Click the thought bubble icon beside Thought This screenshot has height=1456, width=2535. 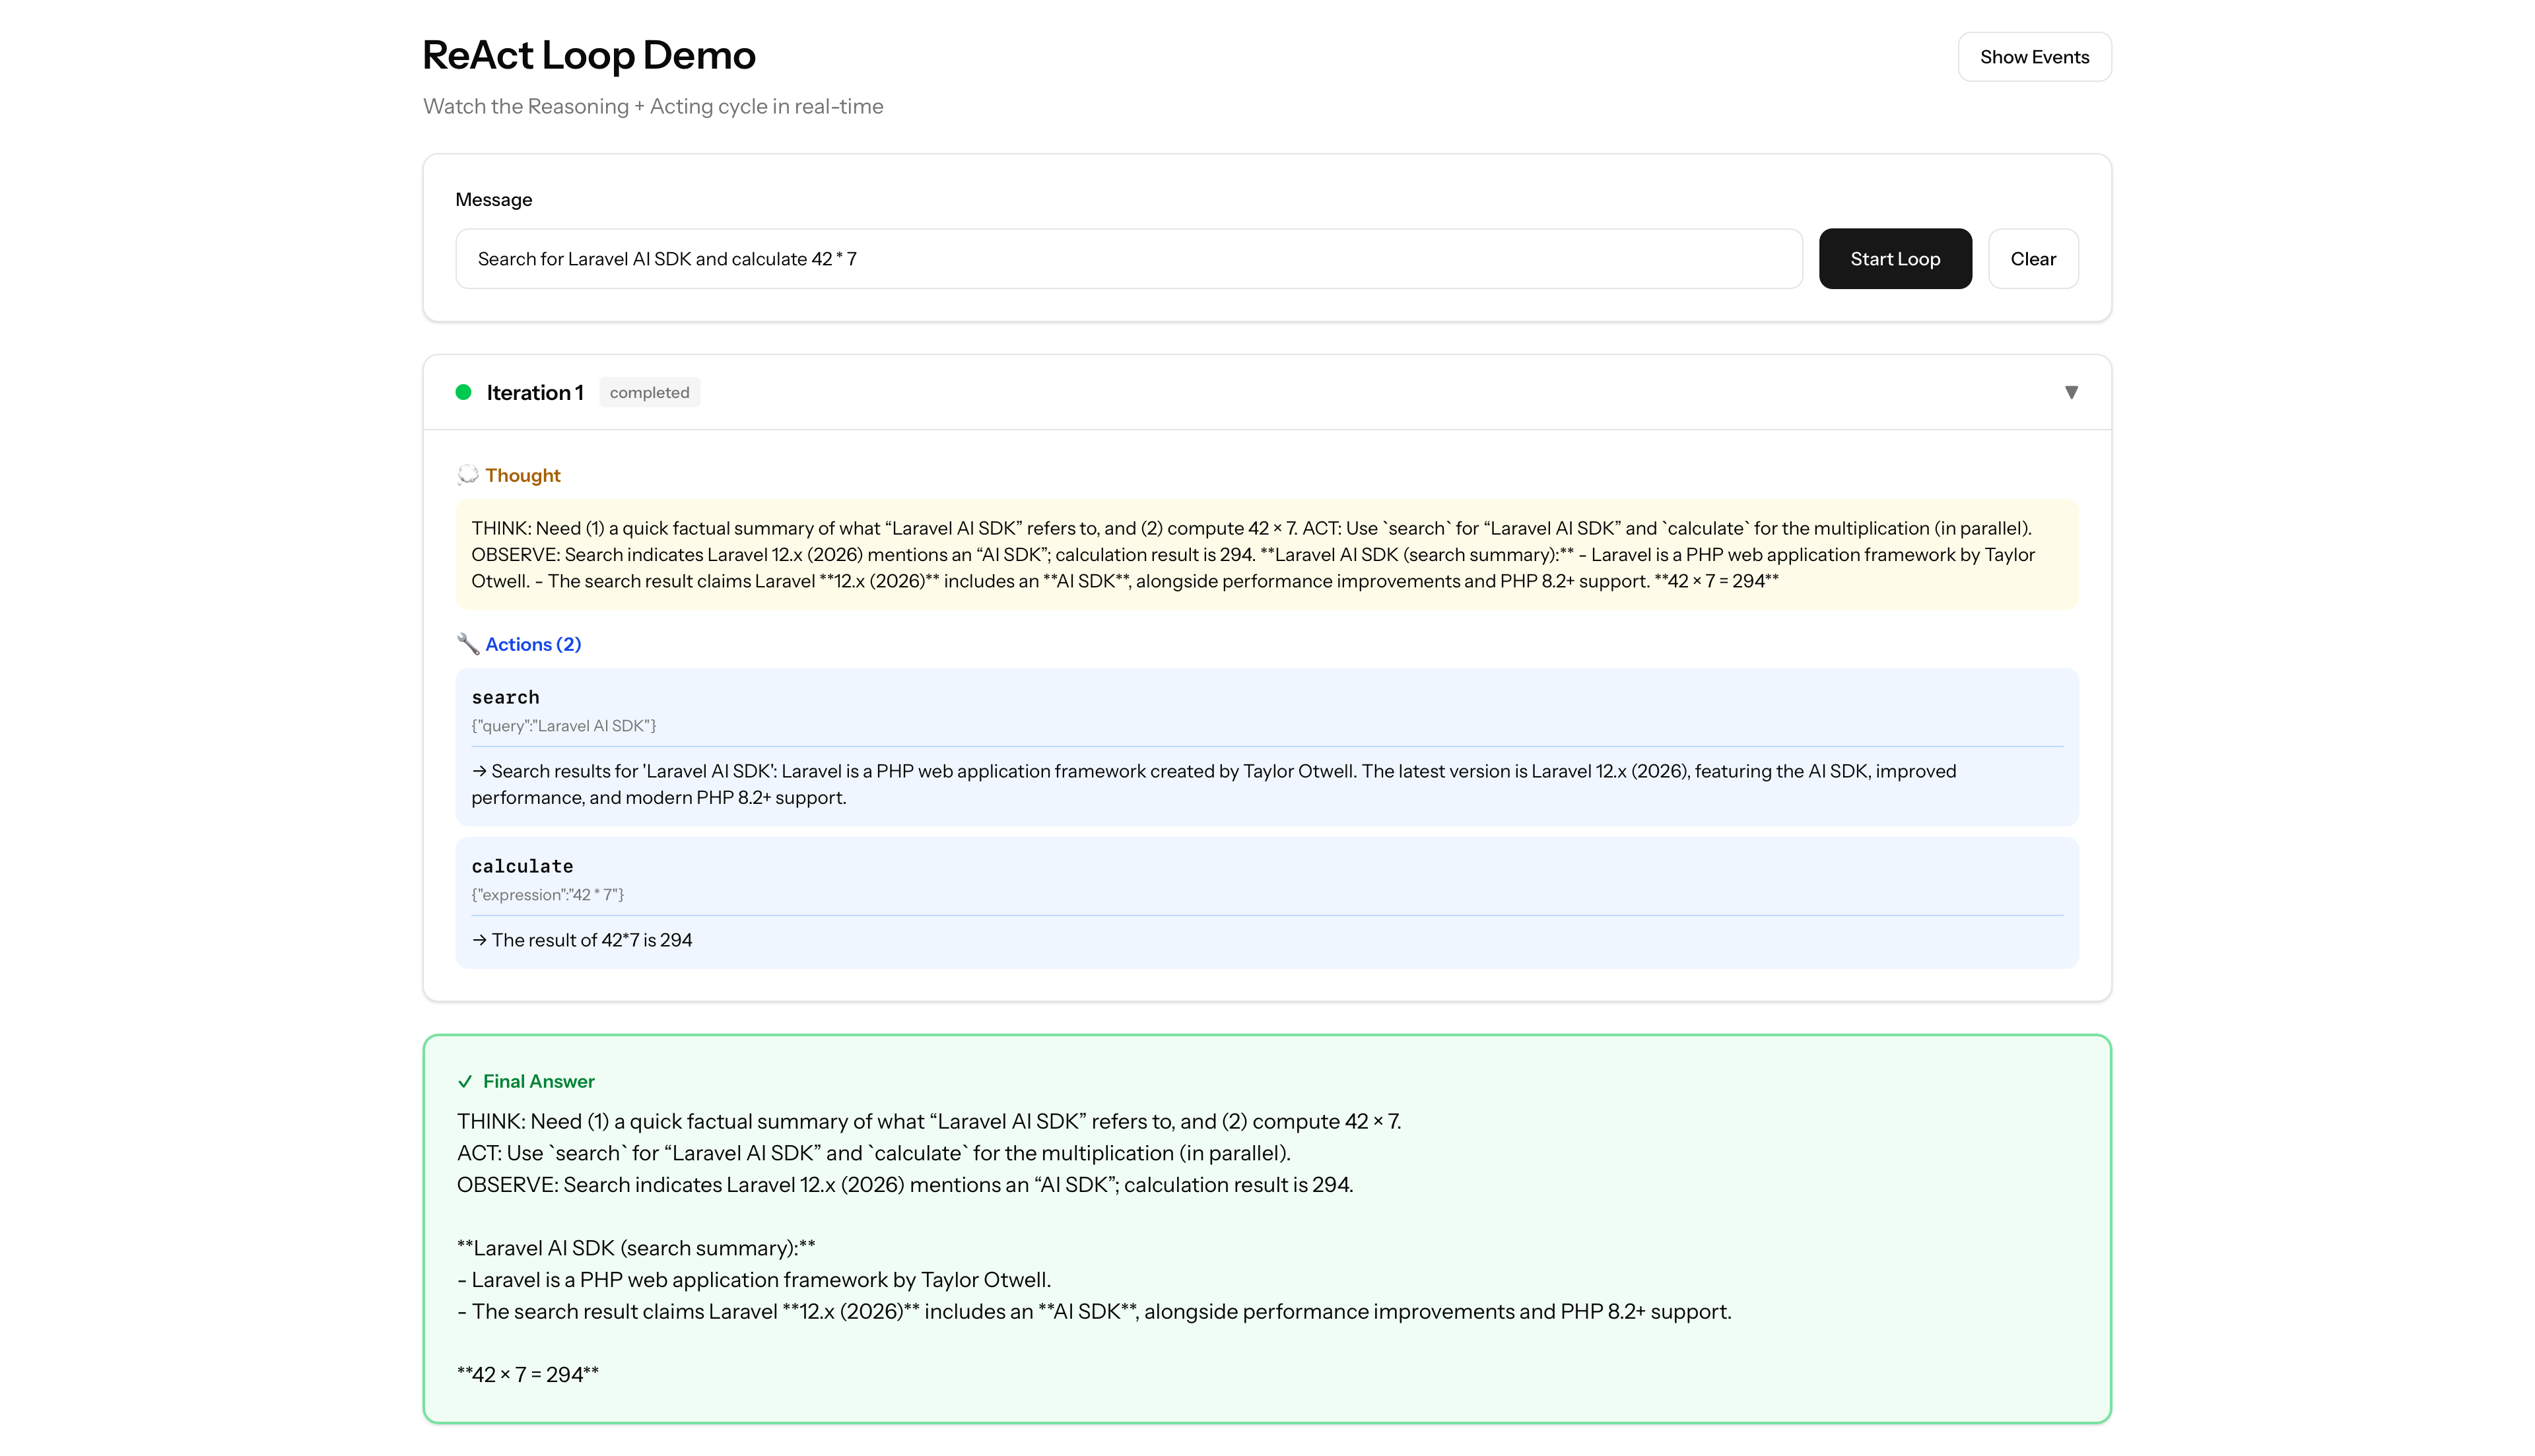click(x=468, y=475)
